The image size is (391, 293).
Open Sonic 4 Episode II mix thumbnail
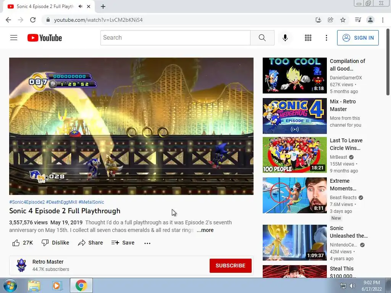(294, 116)
